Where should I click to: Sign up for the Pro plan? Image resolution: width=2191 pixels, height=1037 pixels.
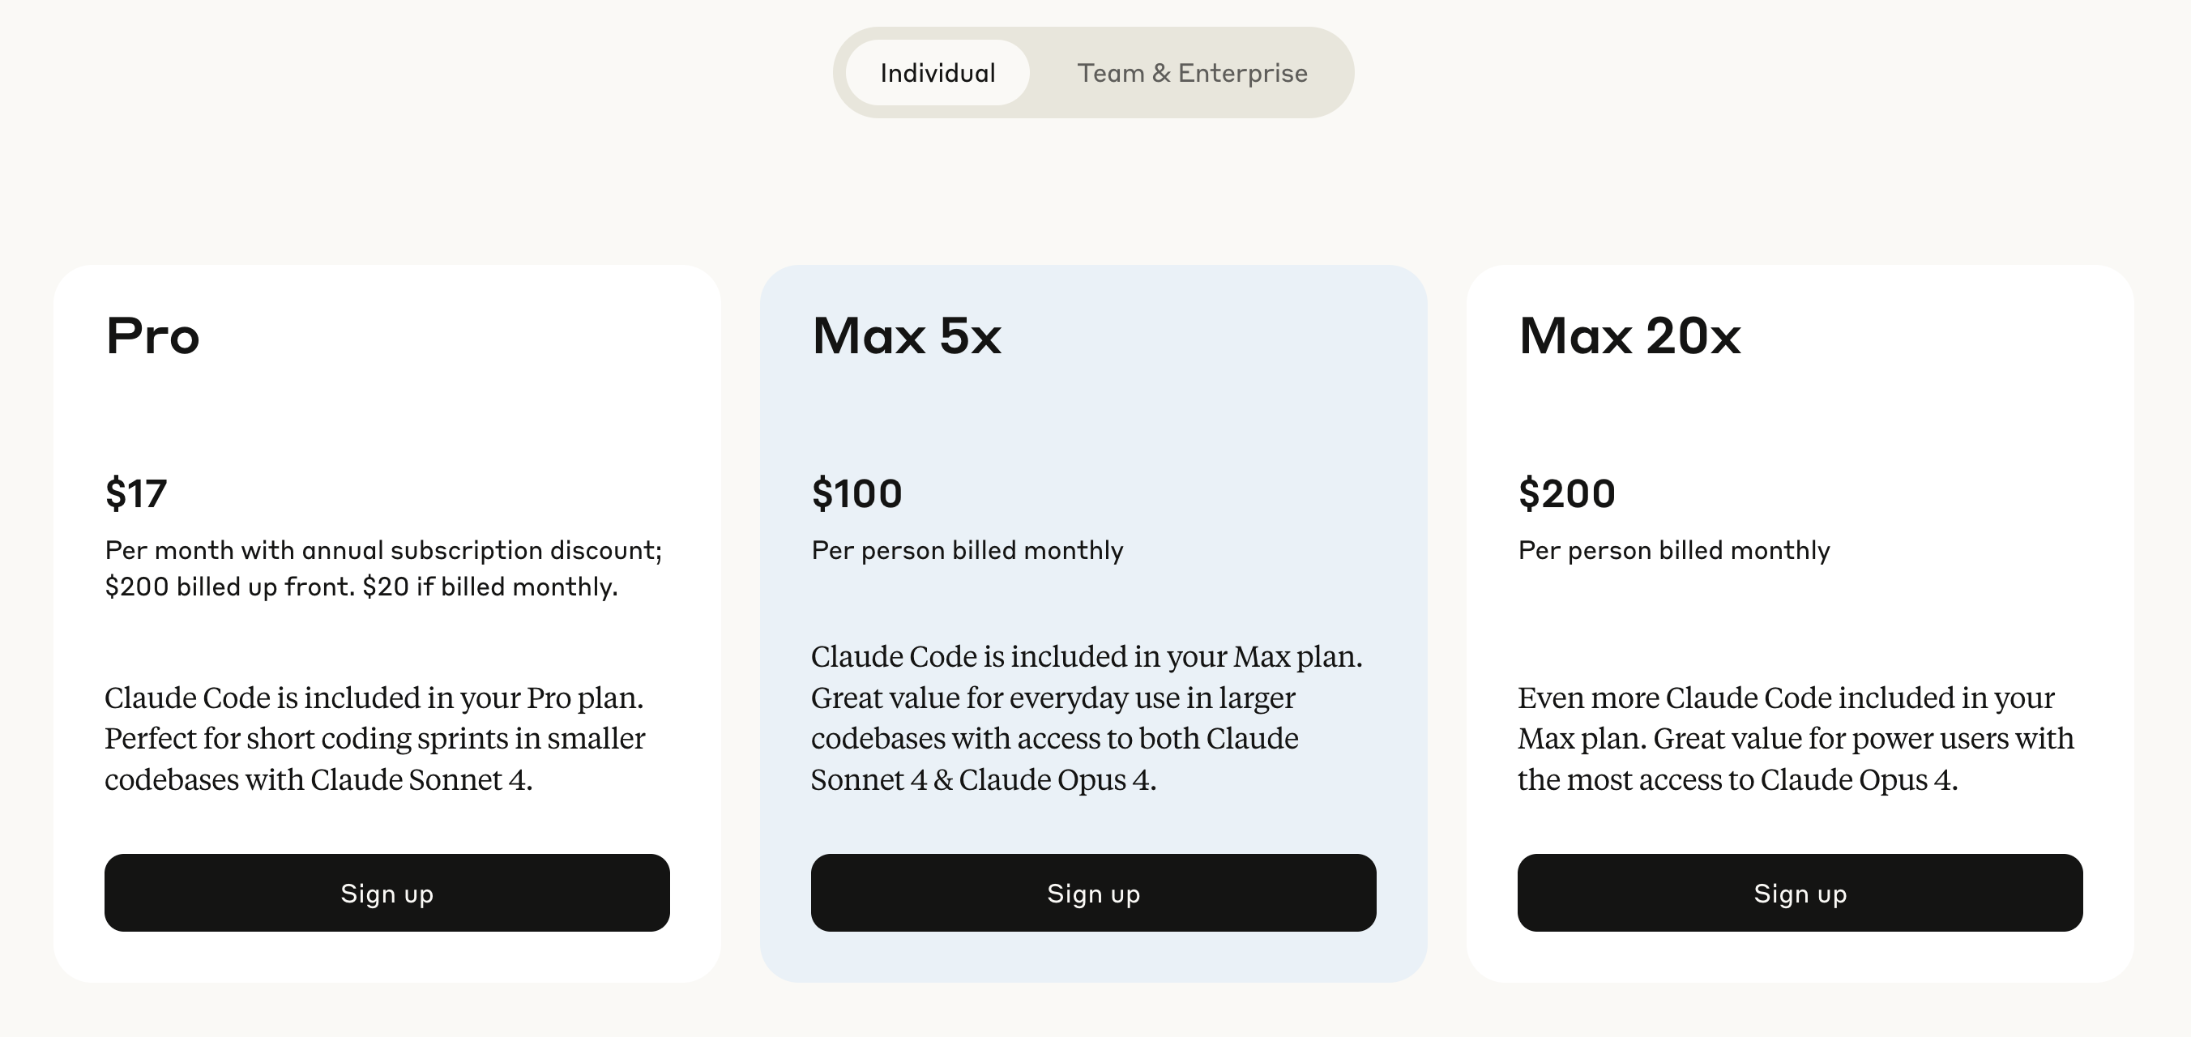point(387,892)
